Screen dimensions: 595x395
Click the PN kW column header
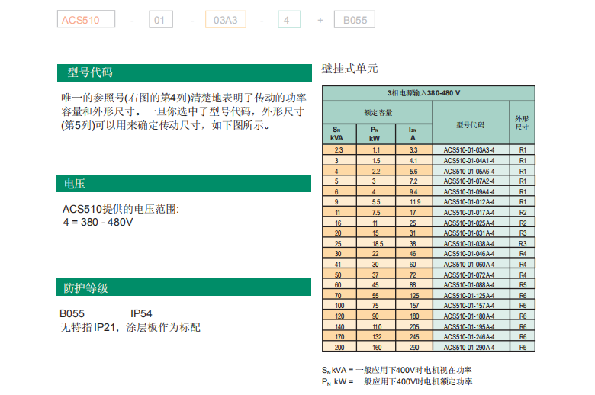375,134
